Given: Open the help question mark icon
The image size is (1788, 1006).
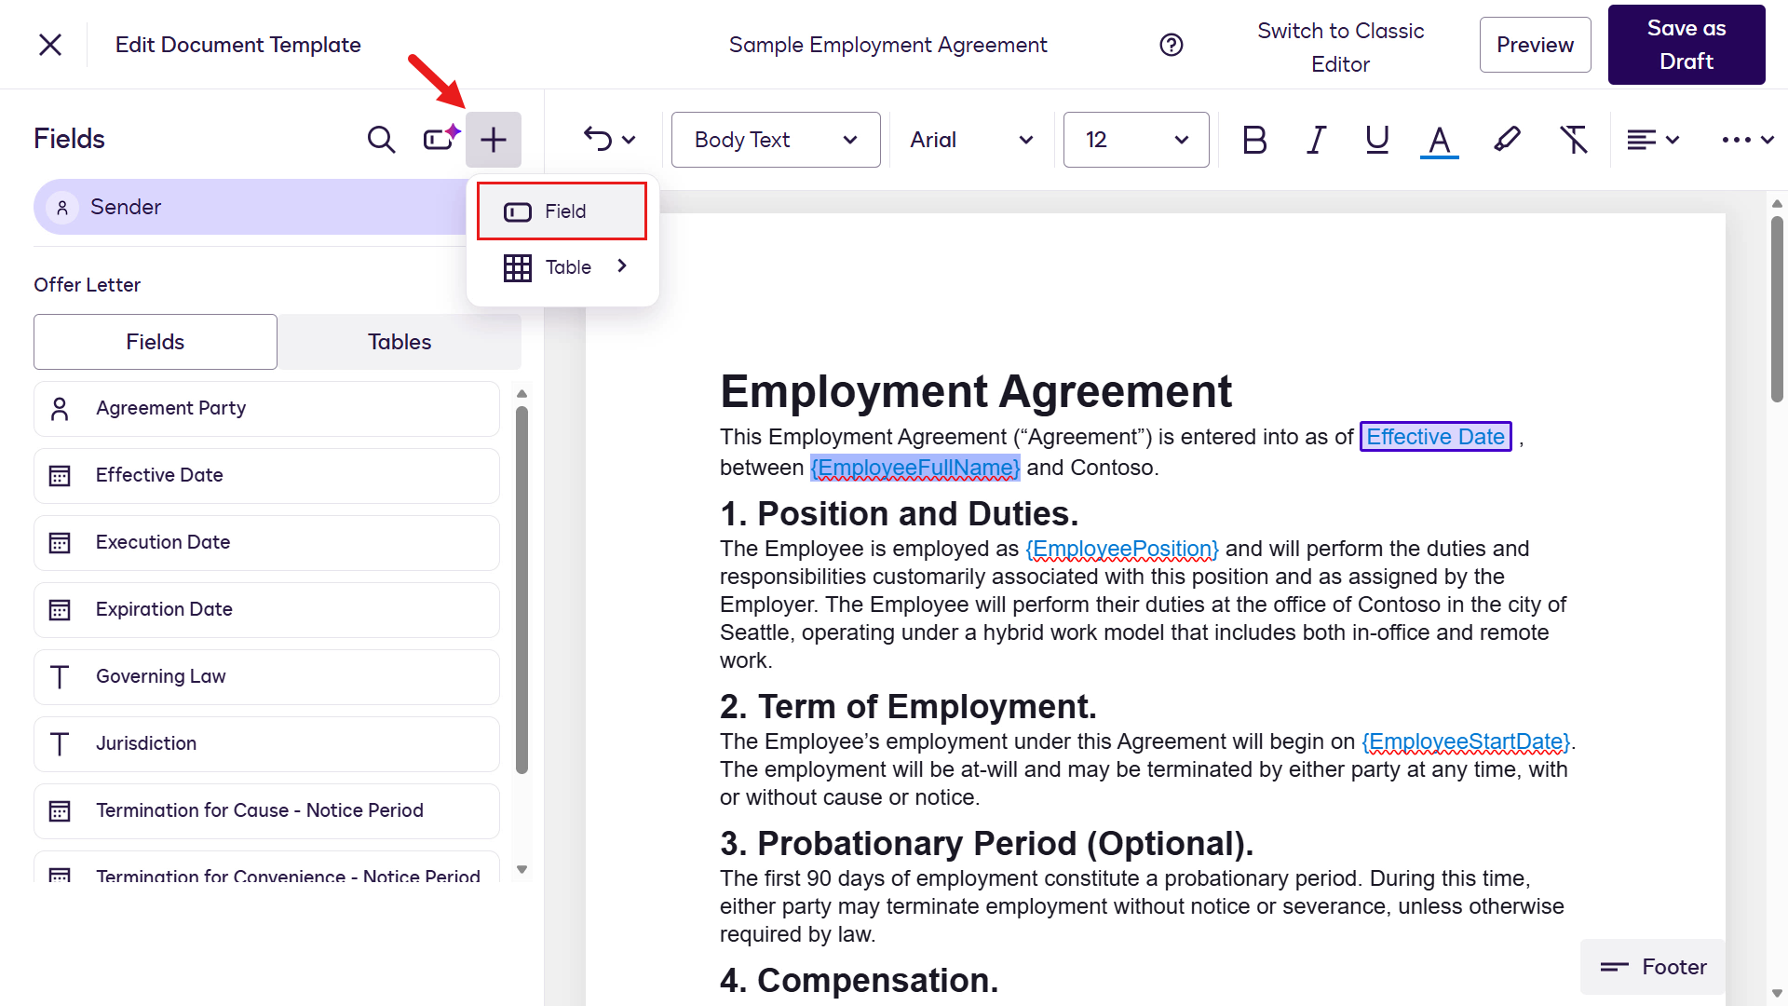Looking at the screenshot, I should coord(1172,45).
